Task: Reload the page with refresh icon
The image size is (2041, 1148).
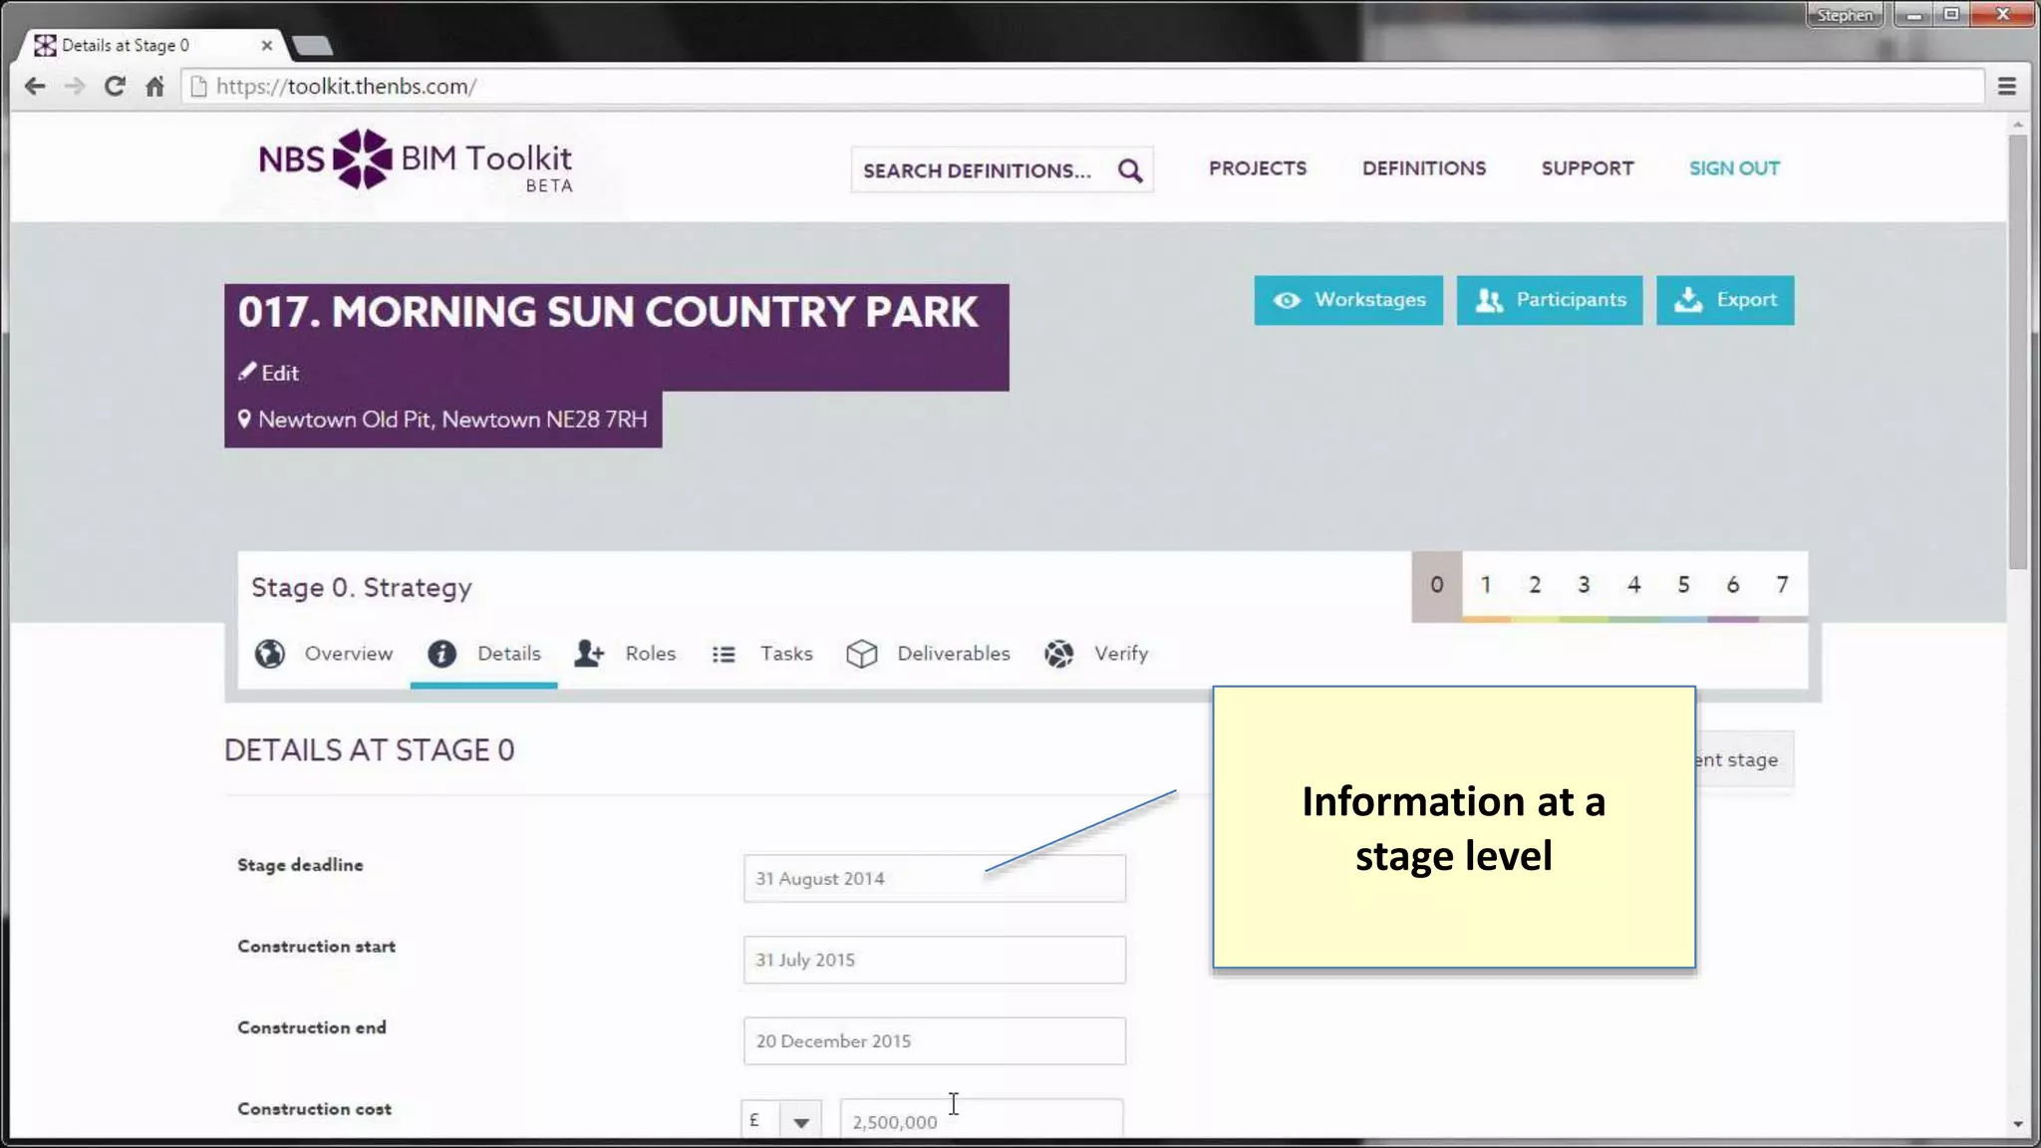Action: [x=115, y=87]
